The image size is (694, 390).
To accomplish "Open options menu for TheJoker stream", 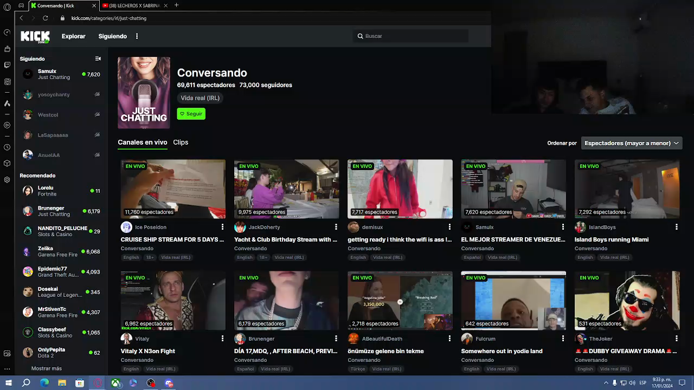I will [676, 339].
